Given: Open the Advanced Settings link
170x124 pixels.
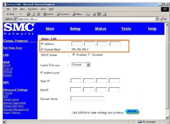Looking at the screenshot, I should coord(15,90).
